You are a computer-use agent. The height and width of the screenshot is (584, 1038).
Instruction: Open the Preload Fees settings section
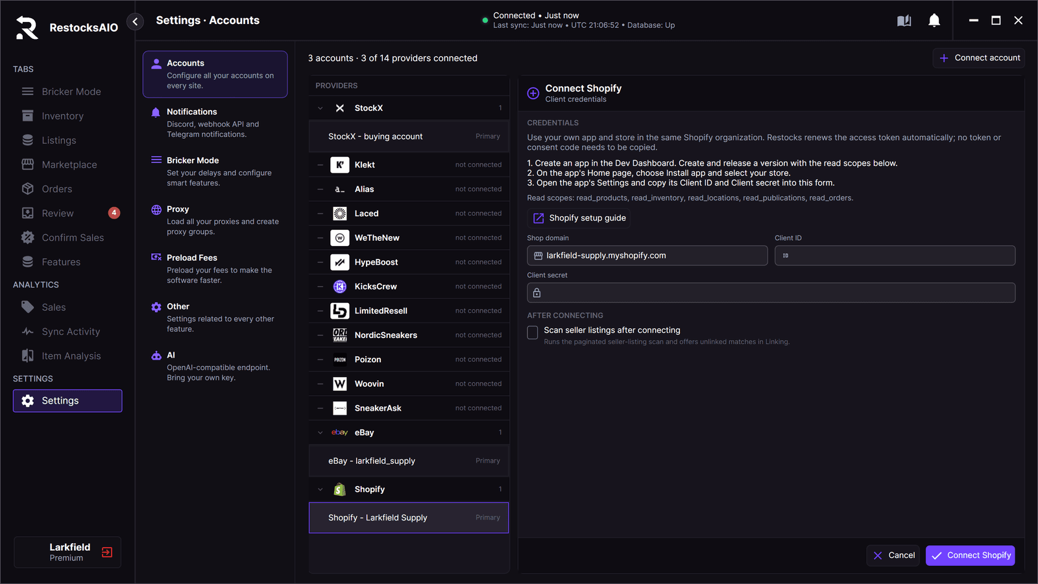point(215,269)
